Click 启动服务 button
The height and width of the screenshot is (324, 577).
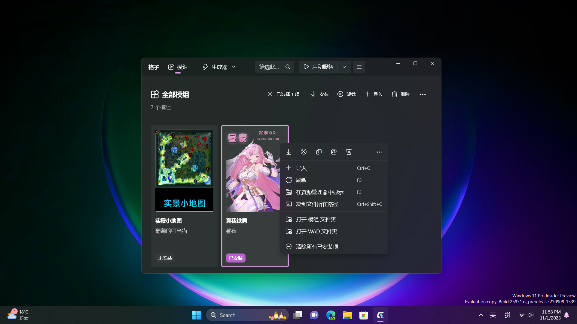[319, 67]
